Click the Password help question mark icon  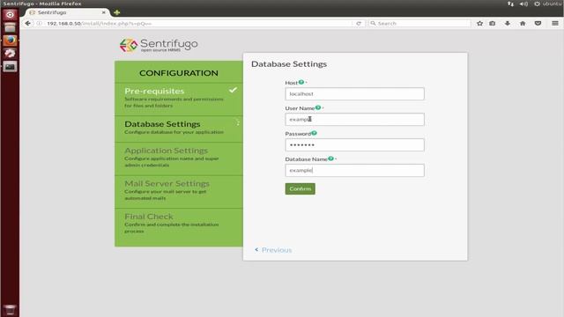pos(314,133)
